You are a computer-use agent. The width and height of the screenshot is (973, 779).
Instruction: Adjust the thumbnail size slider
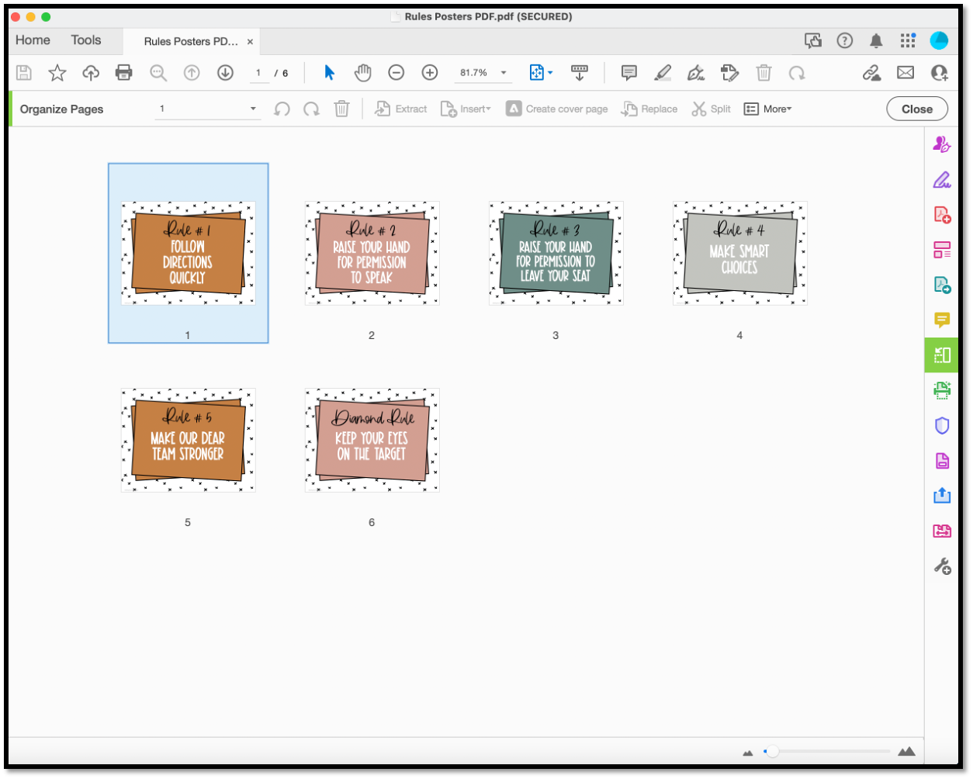pos(827,751)
